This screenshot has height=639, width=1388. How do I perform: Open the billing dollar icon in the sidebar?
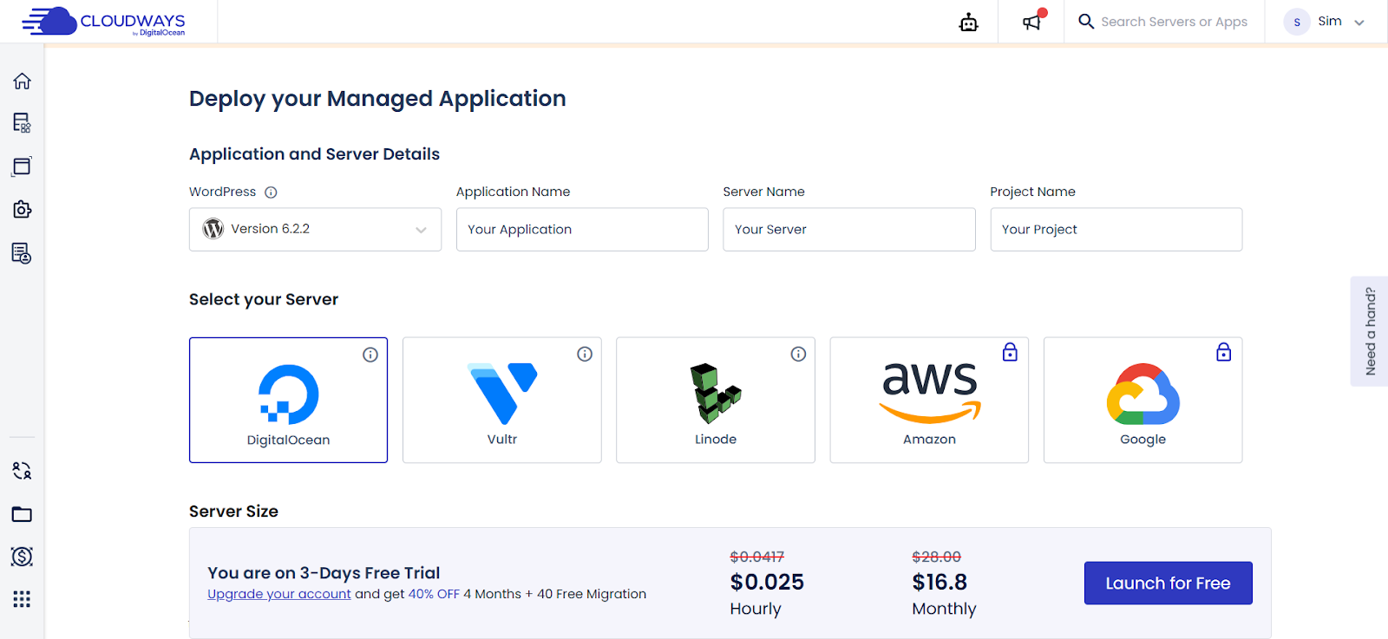pos(22,557)
